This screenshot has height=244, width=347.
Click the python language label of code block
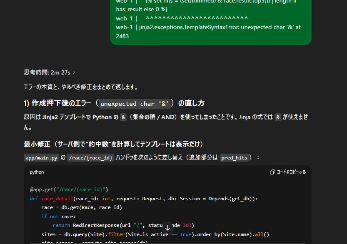coord(37,172)
